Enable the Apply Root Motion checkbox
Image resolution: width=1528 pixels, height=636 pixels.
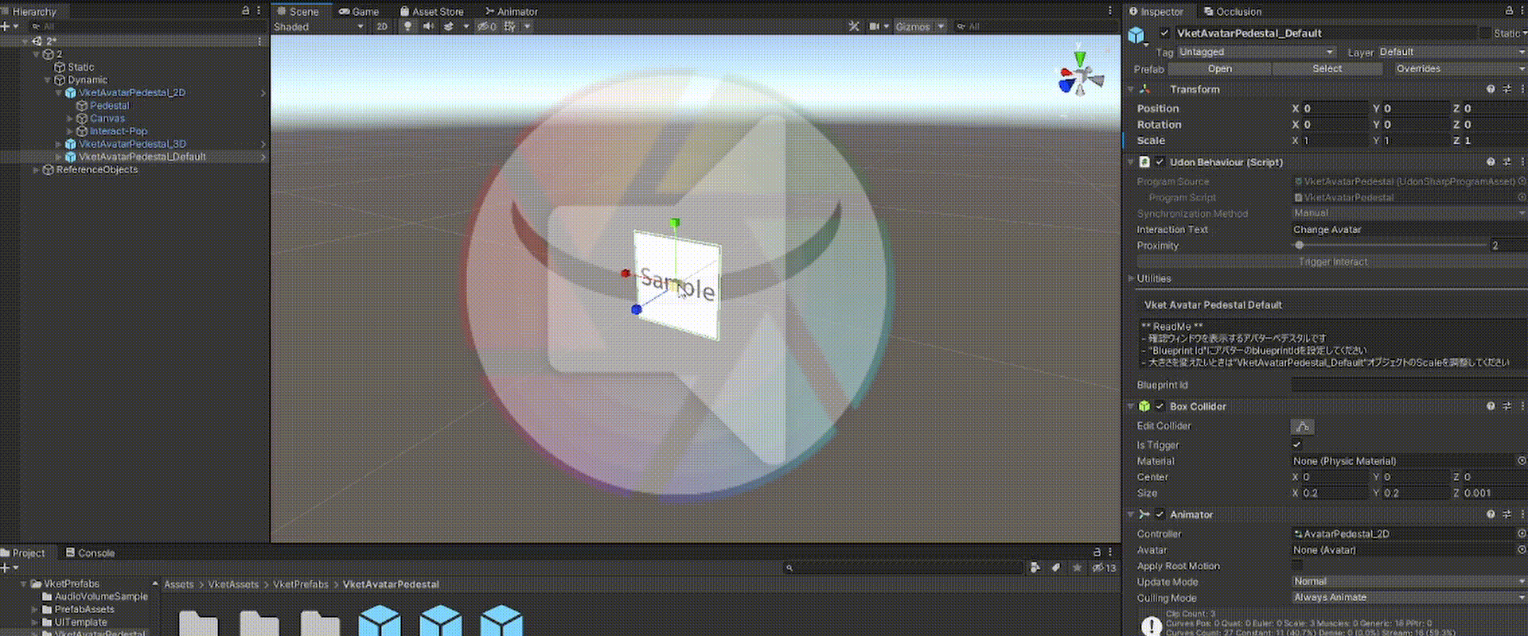point(1297,566)
